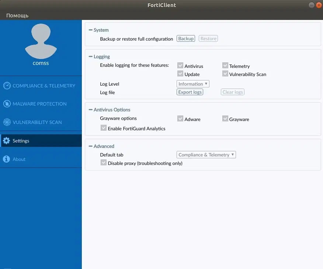Switch to Malware Protection section

pos(41,104)
